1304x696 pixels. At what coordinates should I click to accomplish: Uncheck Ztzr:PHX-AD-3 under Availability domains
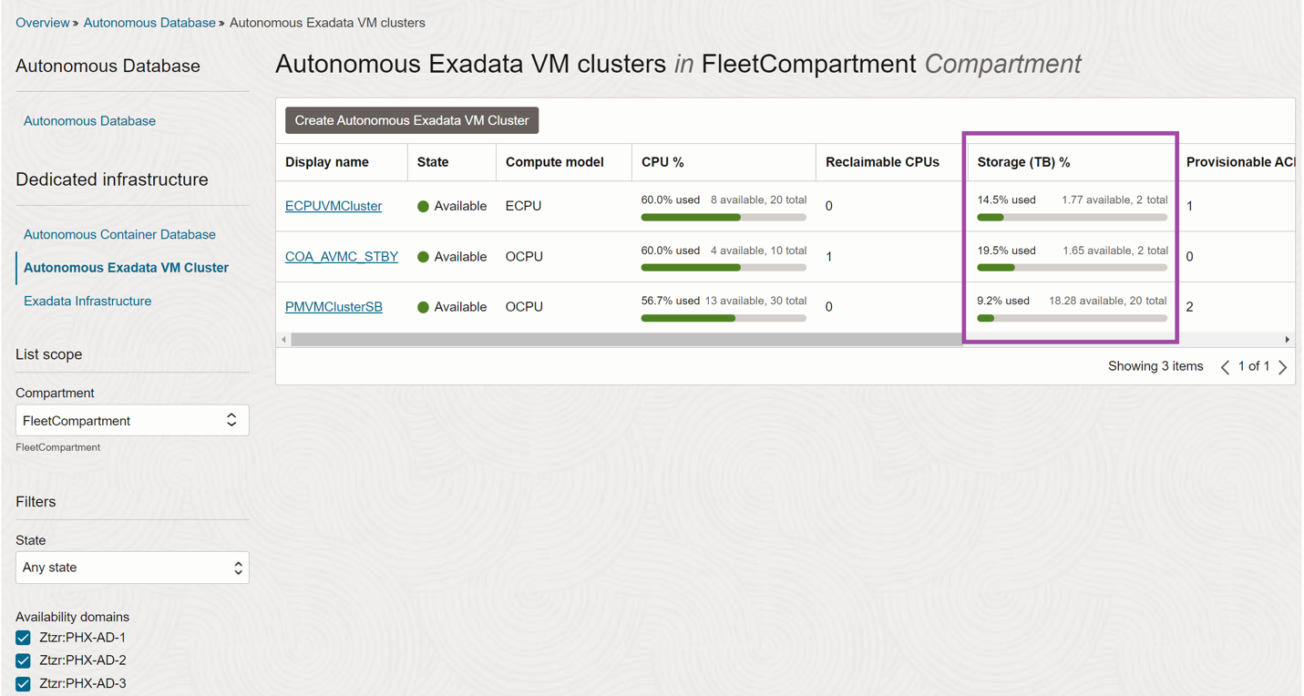coord(22,683)
